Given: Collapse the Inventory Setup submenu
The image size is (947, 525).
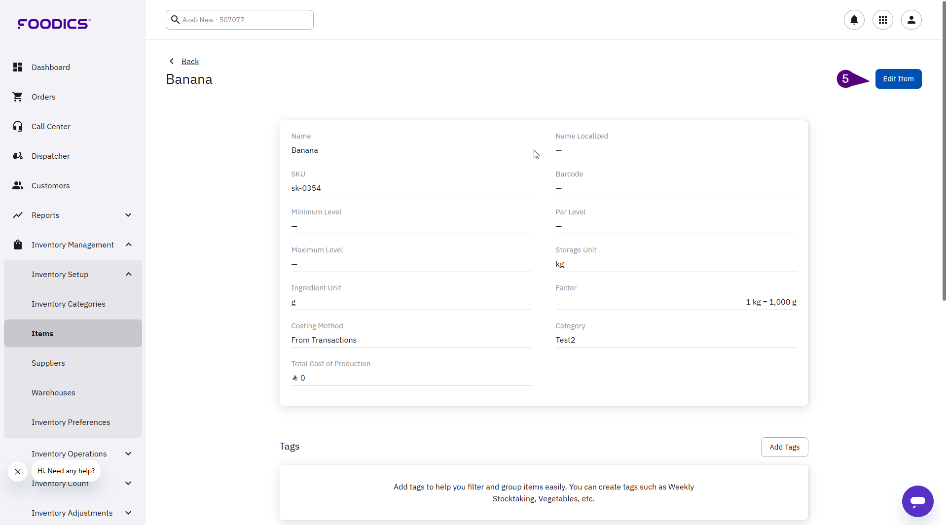Looking at the screenshot, I should click(x=128, y=274).
